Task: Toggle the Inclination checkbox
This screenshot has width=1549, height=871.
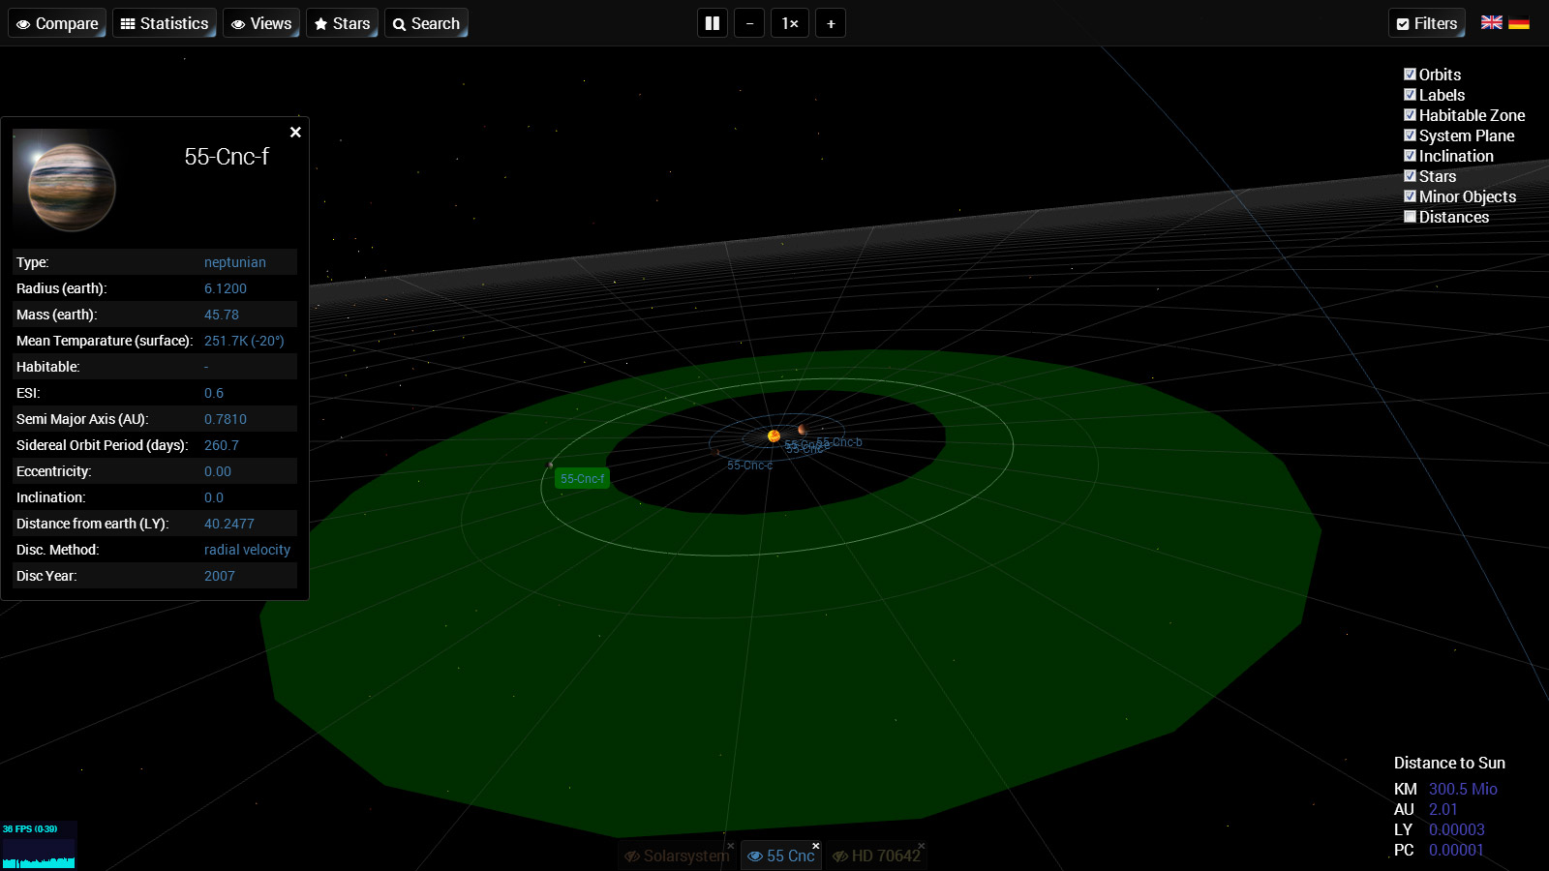Action: coord(1411,156)
